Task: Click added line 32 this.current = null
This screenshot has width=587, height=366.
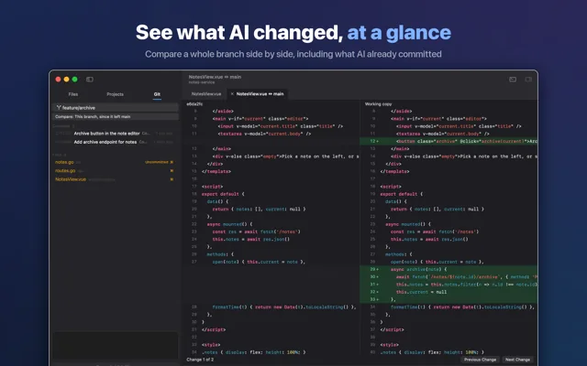Action: tap(449, 292)
